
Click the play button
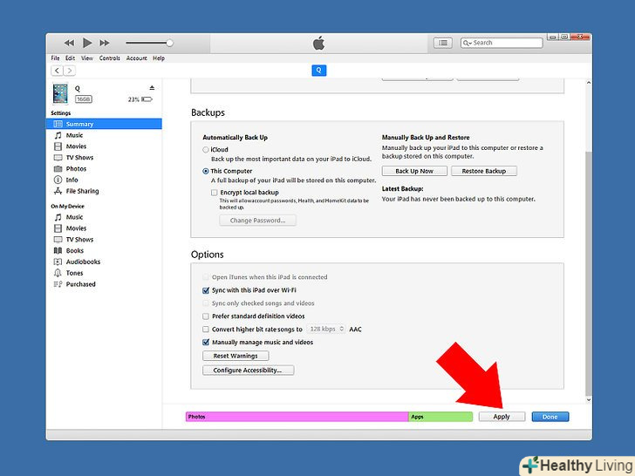coord(87,43)
